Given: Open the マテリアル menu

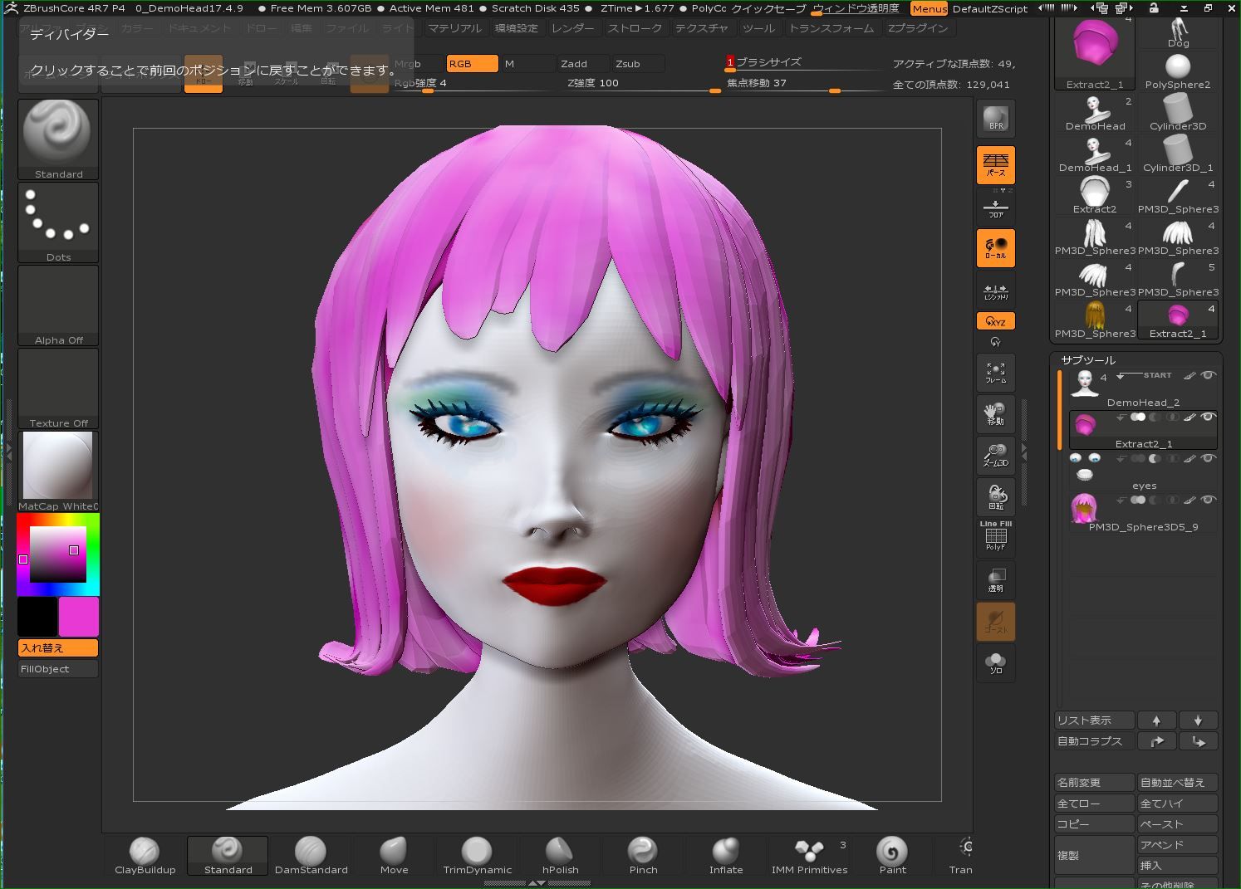Looking at the screenshot, I should tap(454, 28).
